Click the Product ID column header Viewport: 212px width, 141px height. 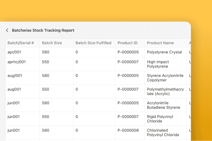(x=128, y=43)
